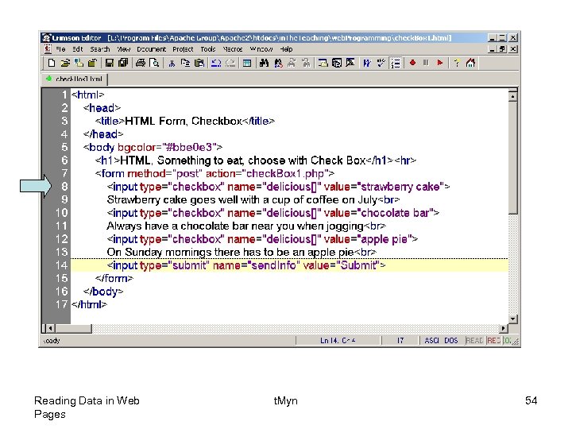This screenshot has height=429, width=572.
Task: Click the <title> line of code
Action: [184, 121]
